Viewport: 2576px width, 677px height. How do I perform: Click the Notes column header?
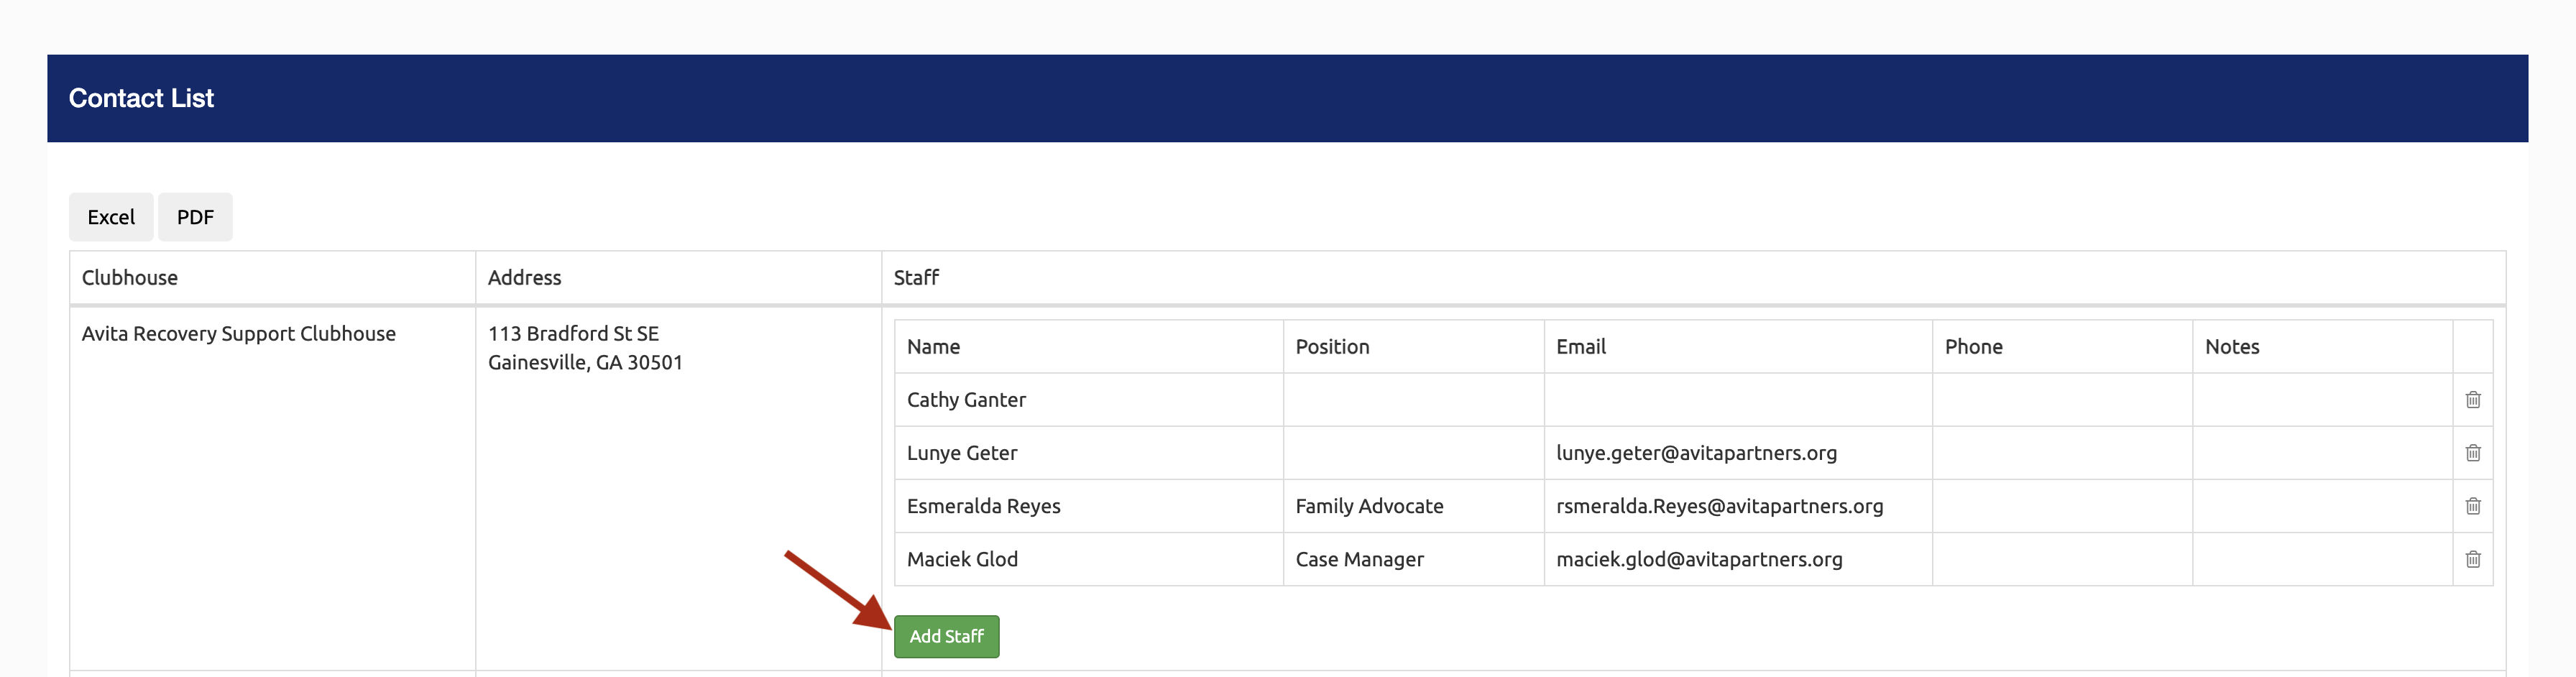pyautogui.click(x=2231, y=347)
